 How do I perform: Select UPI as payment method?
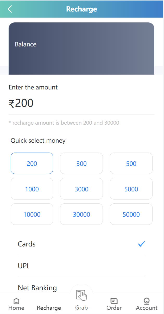(x=23, y=266)
